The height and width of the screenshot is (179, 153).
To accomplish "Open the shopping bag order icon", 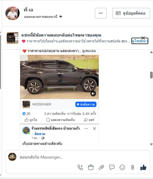I will coord(91,167).
